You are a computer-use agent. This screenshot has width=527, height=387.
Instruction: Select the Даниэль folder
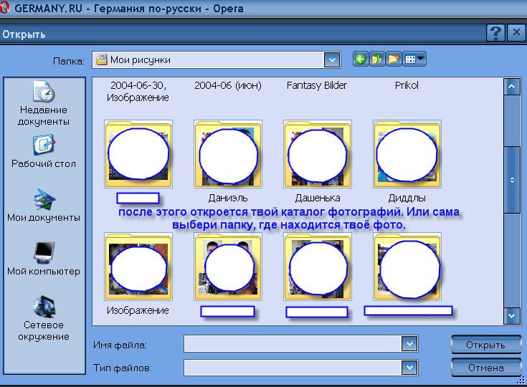click(228, 161)
